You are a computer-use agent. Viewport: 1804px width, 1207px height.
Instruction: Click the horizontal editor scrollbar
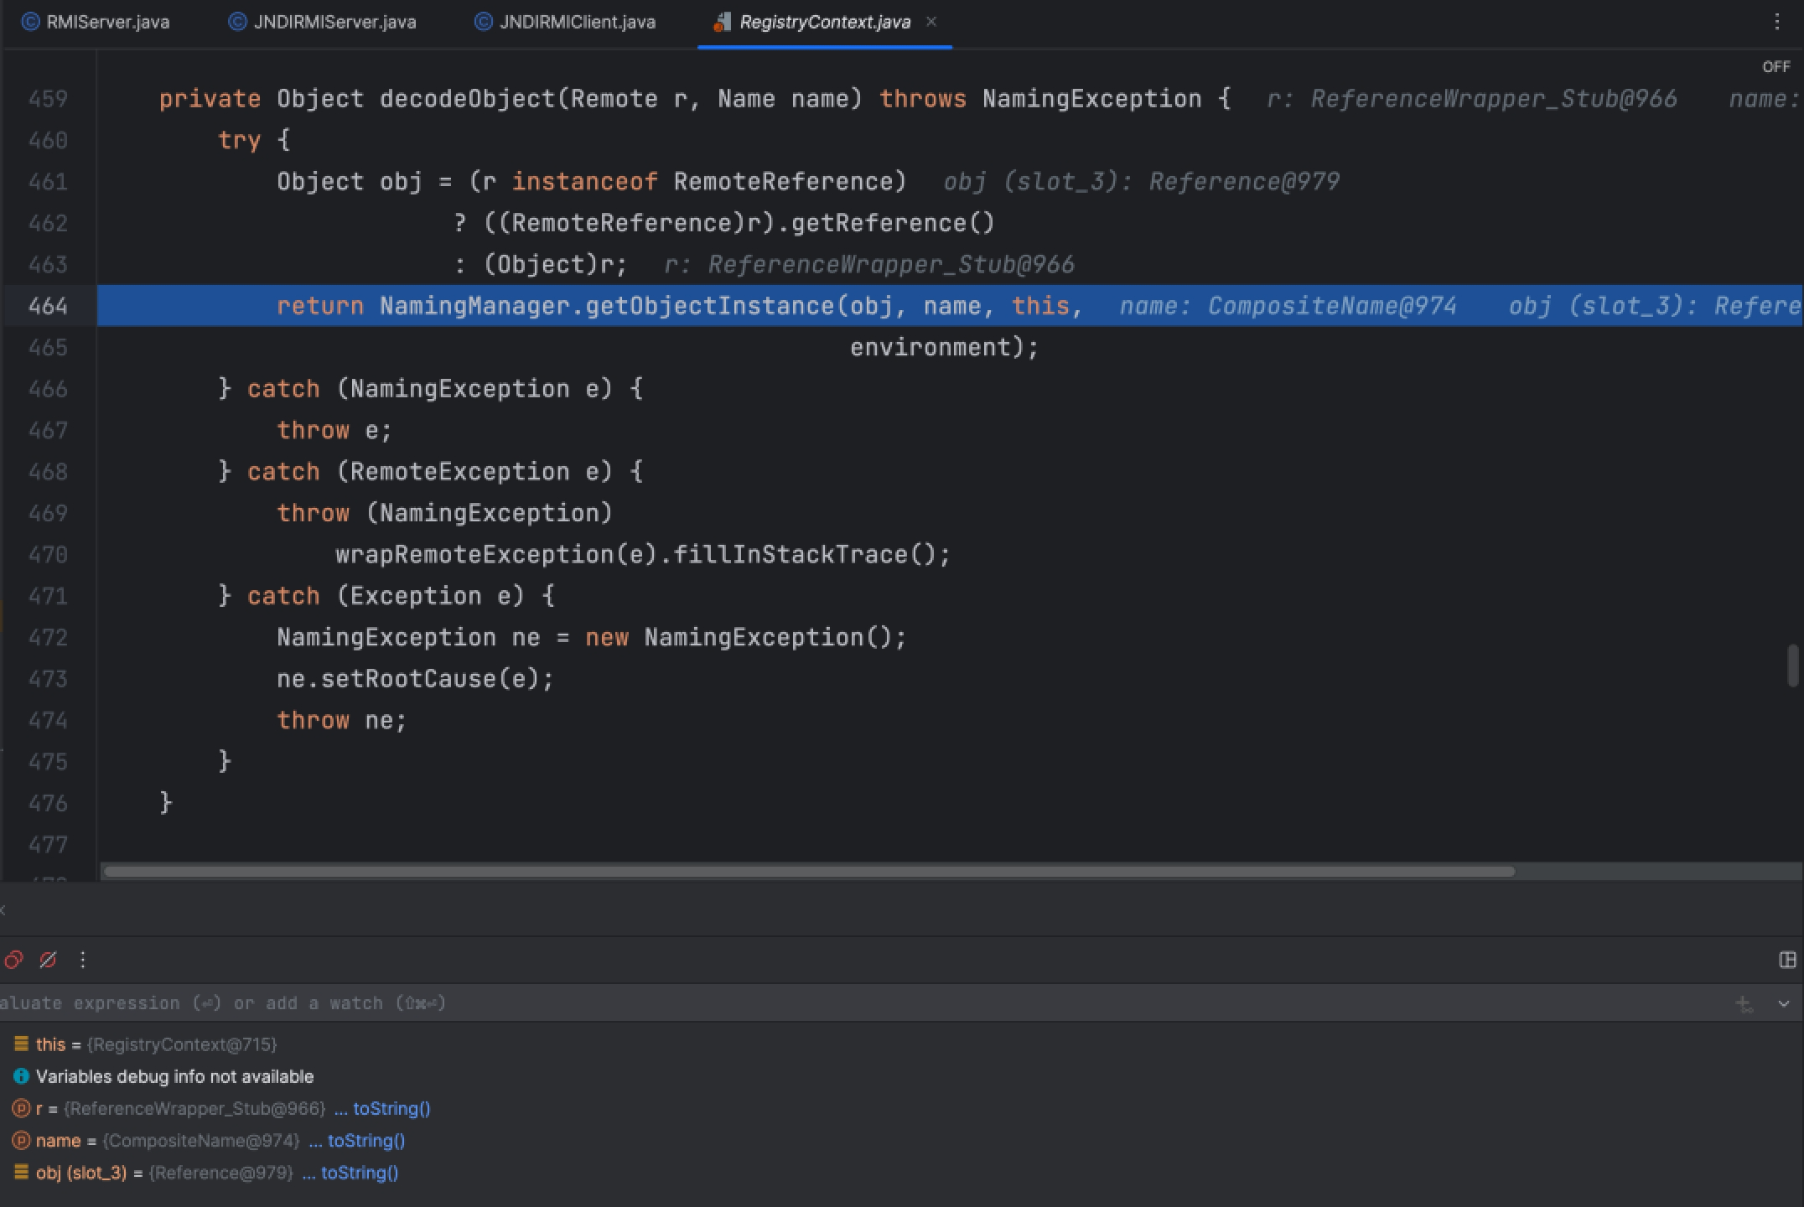(809, 872)
